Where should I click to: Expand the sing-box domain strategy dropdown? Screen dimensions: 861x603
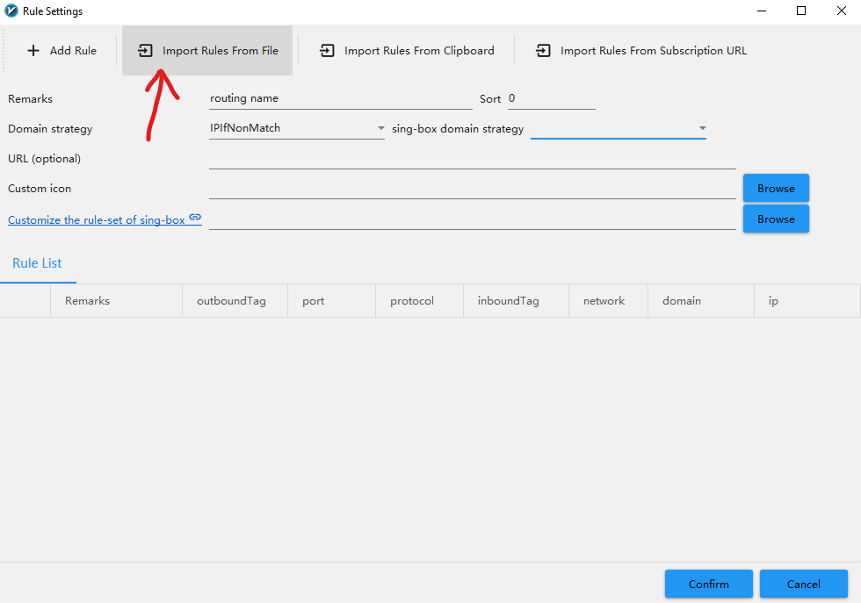(618, 129)
